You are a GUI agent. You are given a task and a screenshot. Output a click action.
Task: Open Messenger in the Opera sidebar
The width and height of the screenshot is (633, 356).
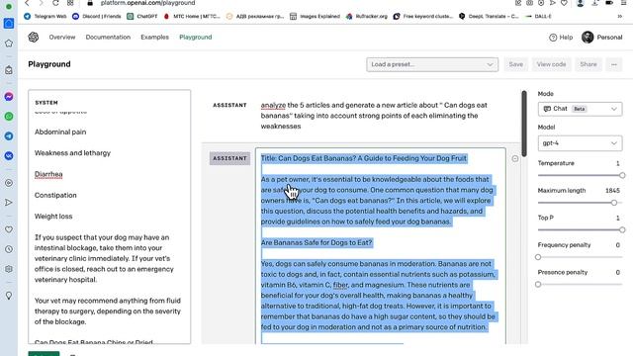pos(9,97)
